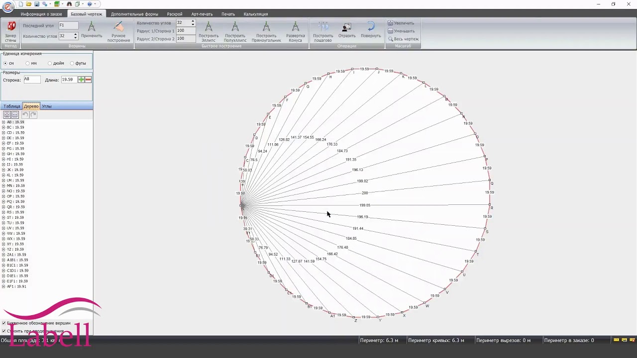The width and height of the screenshot is (637, 358).
Task: Select the мм unit radio button
Action: [x=28, y=63]
